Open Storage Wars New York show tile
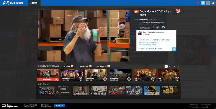The height and width of the screenshot is (109, 216). coord(116,90)
